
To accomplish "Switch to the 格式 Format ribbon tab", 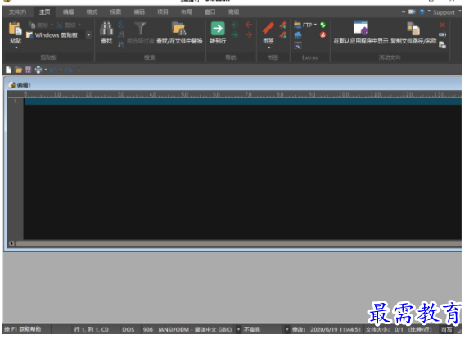I will [x=92, y=12].
